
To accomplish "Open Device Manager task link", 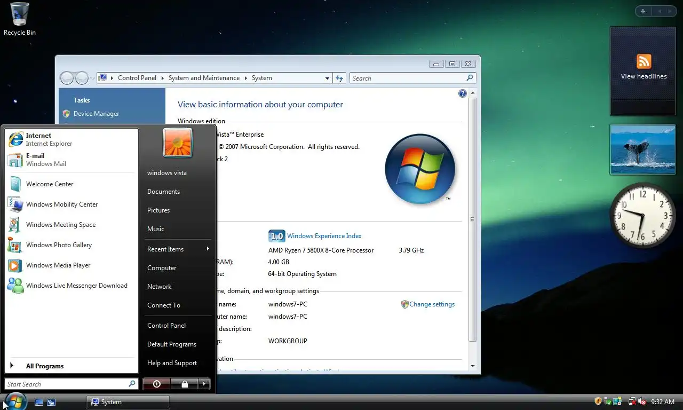I will [x=96, y=114].
